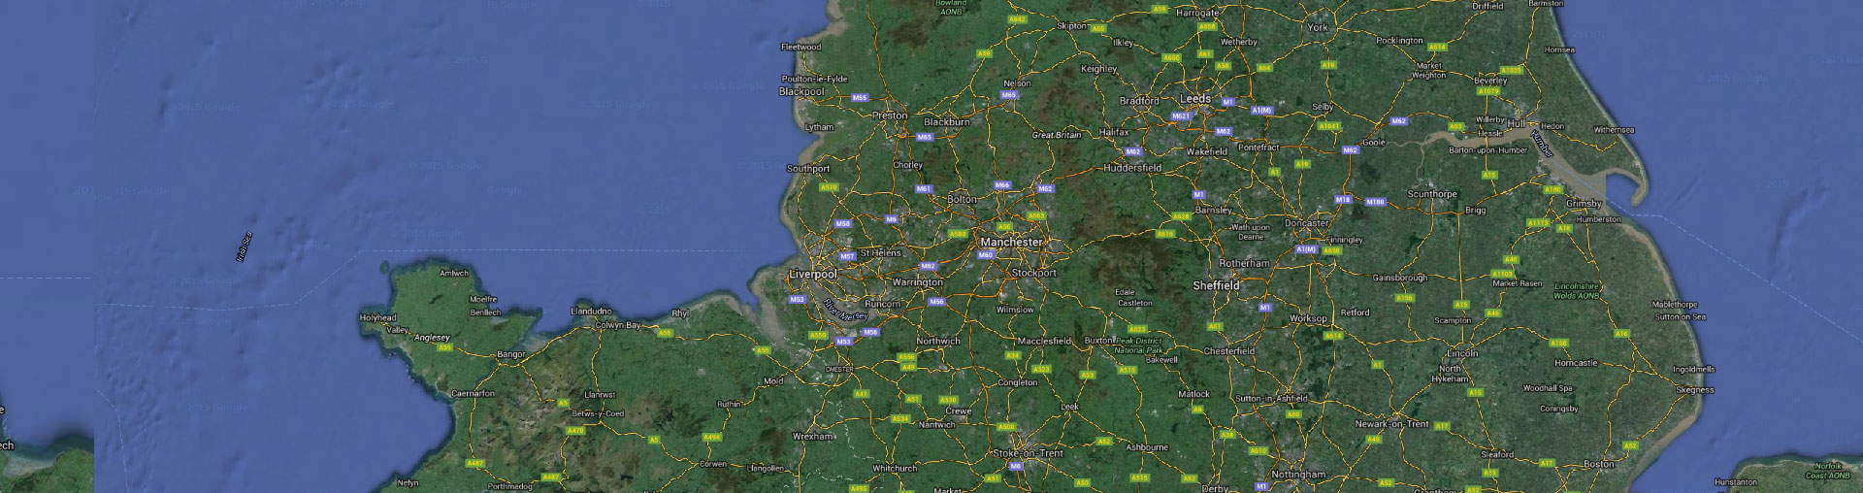Click the Wakefield city label

1206,152
